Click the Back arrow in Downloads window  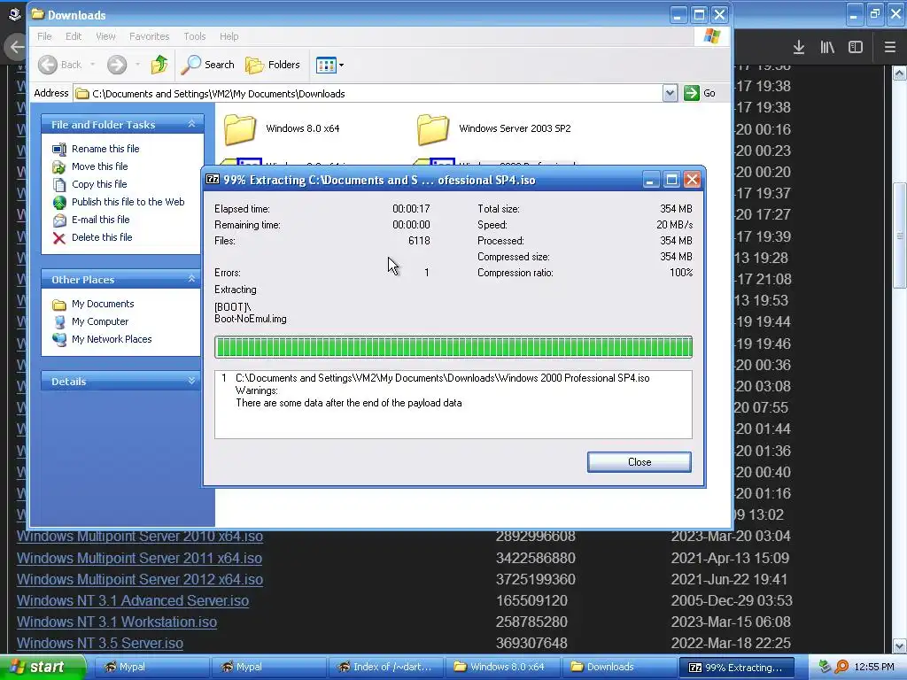click(x=48, y=65)
